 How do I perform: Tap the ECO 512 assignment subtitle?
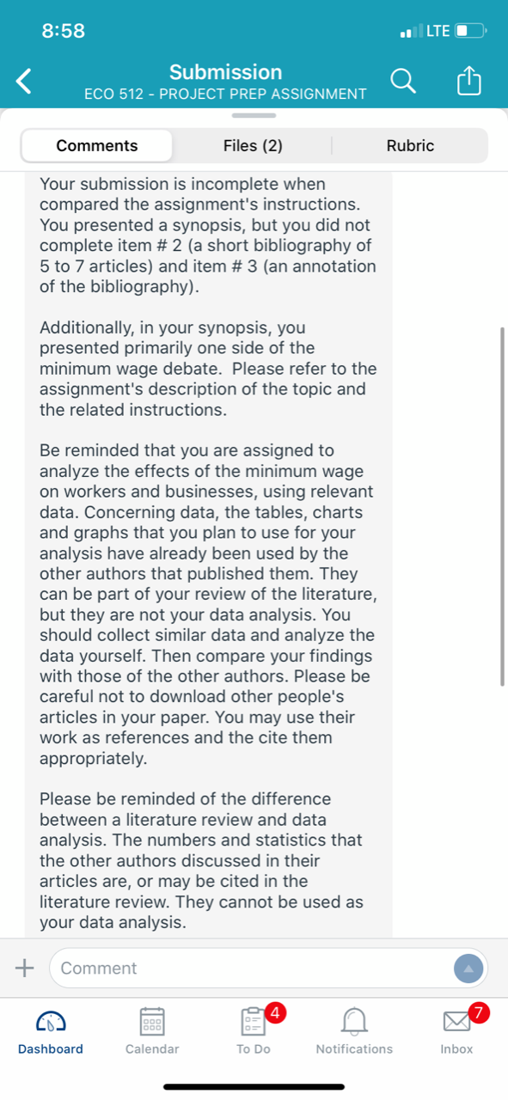225,94
